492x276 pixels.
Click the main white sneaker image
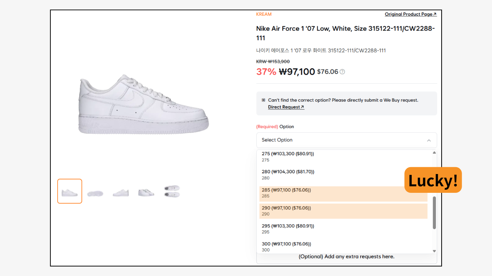point(143,104)
